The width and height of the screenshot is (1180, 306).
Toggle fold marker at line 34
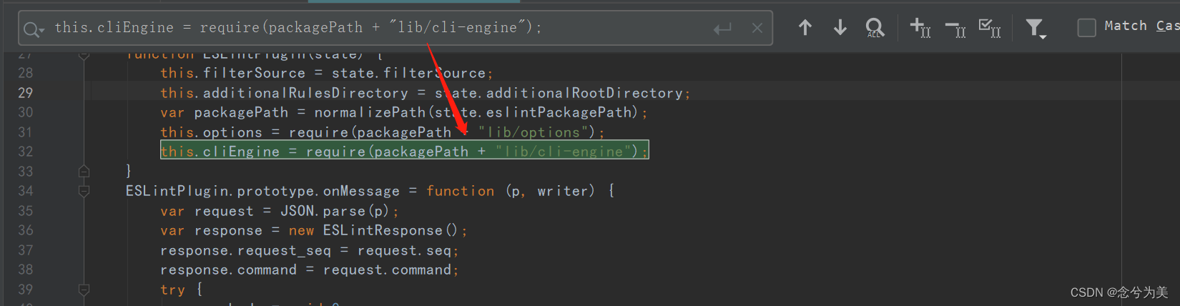click(x=84, y=191)
